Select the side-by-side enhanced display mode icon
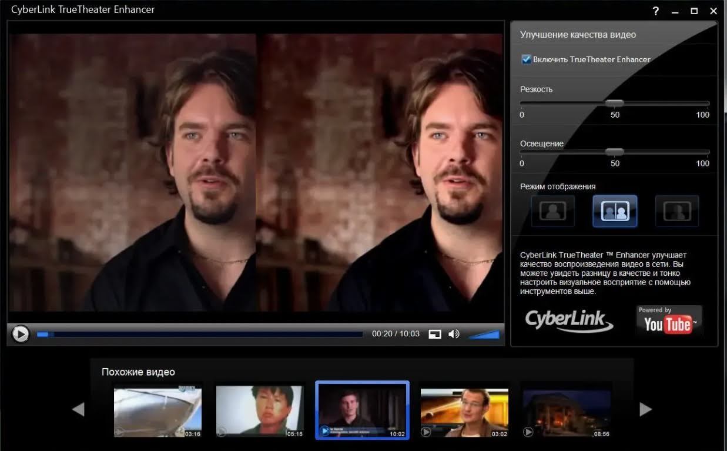 coord(677,211)
